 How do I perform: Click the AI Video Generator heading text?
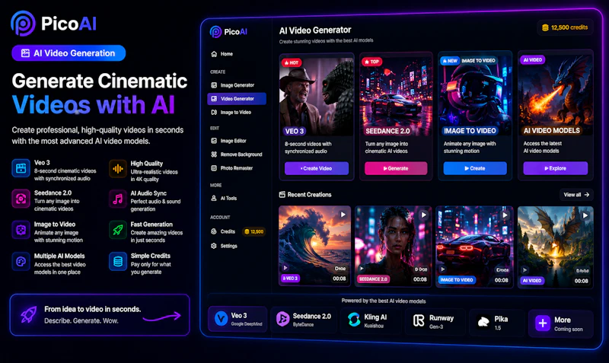pyautogui.click(x=315, y=30)
